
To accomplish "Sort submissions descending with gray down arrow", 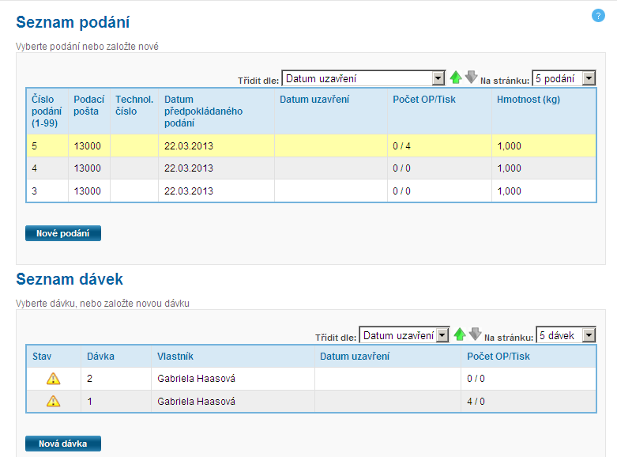I will [x=472, y=77].
